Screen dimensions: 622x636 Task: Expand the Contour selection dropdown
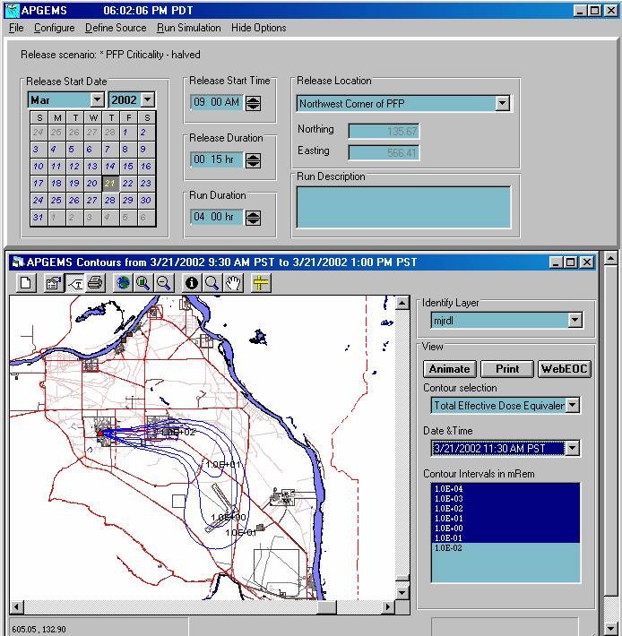pos(573,405)
